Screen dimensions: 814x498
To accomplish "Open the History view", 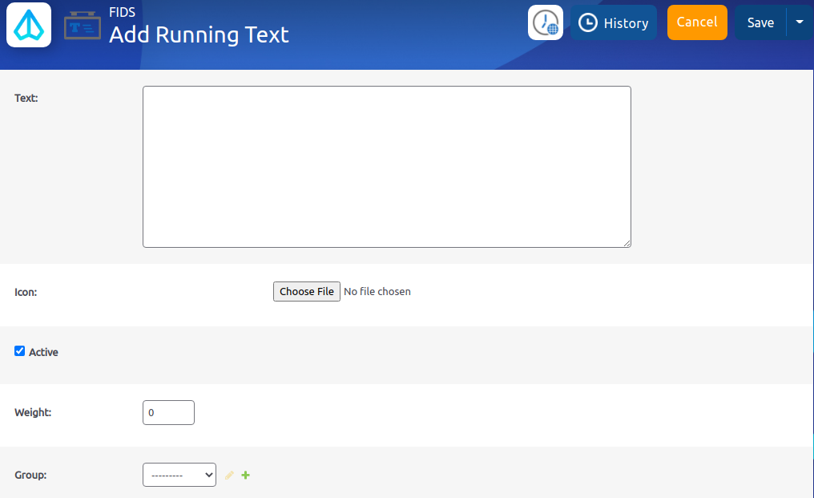I will (614, 23).
